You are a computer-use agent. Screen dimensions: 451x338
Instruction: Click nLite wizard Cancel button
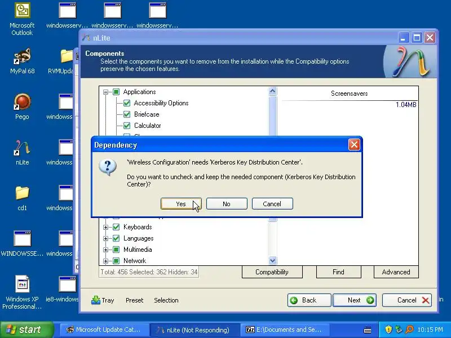point(406,300)
